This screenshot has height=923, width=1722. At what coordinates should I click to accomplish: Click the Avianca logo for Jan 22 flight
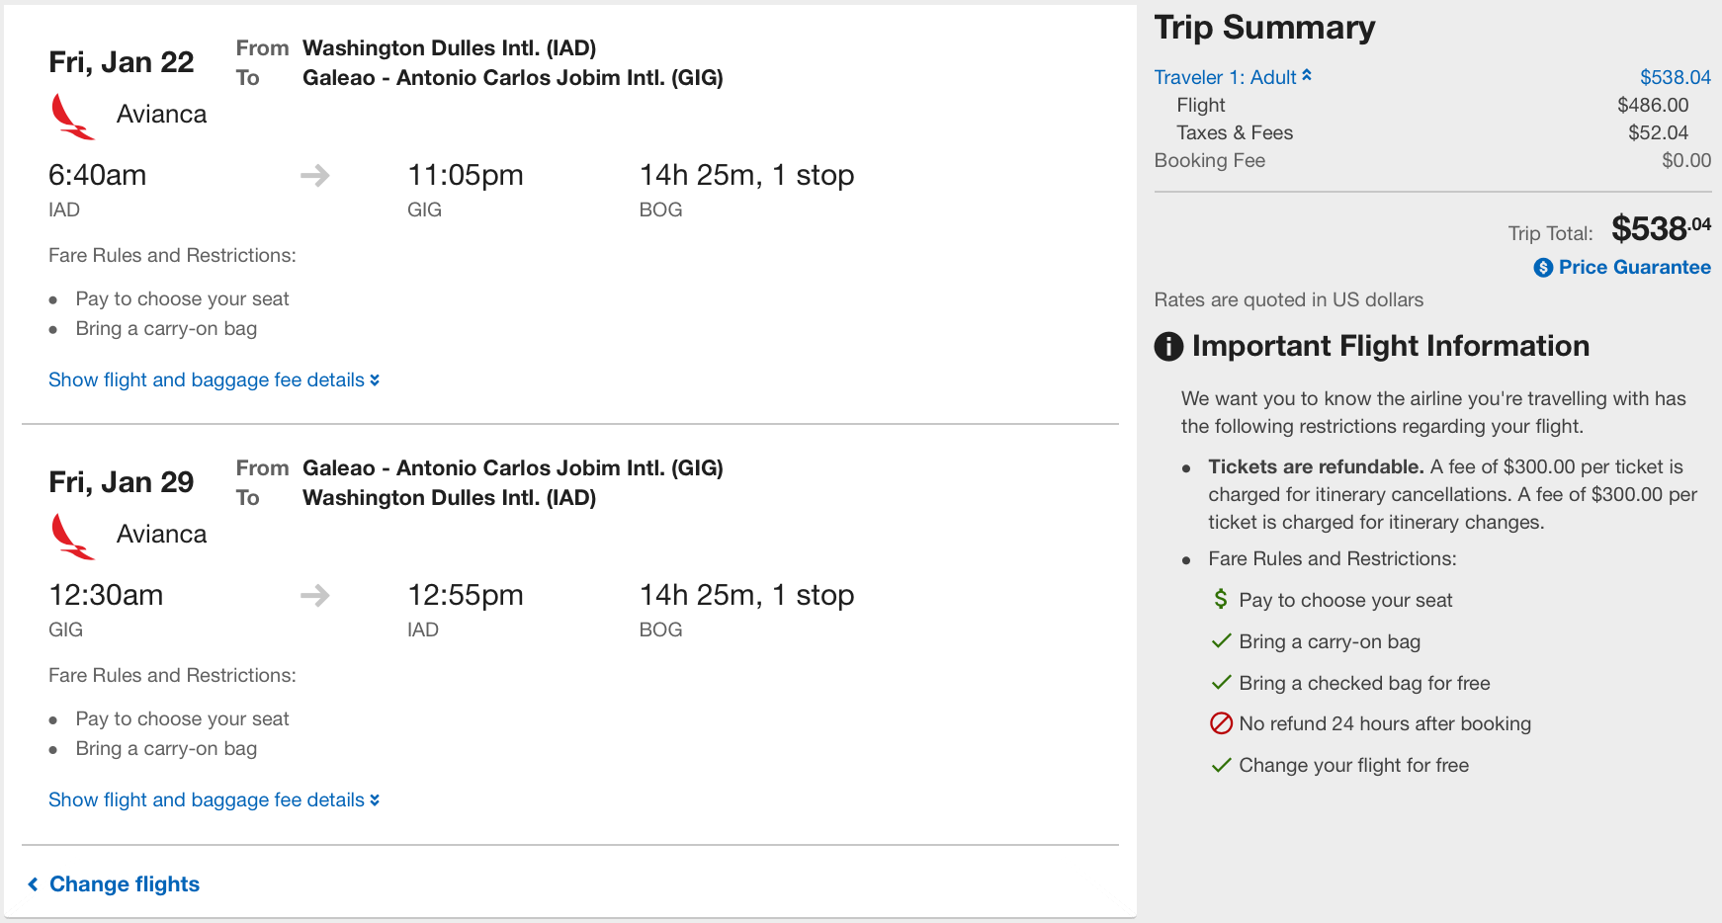pos(72,117)
